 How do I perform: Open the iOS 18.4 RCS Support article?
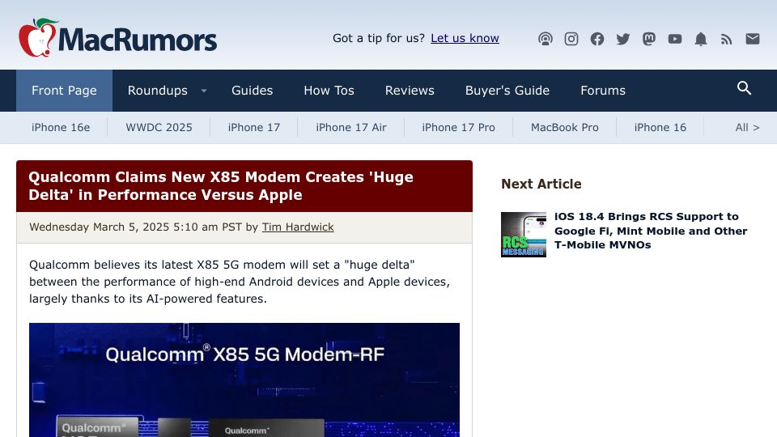(x=651, y=231)
